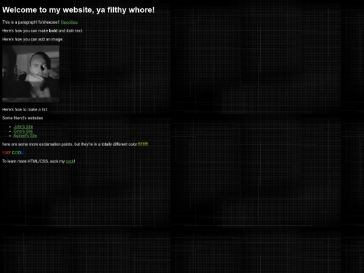The height and width of the screenshot is (273, 364).
Task: Click the yellow exclamation points
Action: click(143, 144)
